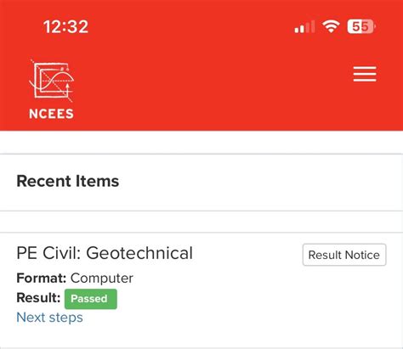Viewport: 403px width, 349px height.
Task: Tap the cellular signal bars
Action: (x=304, y=27)
